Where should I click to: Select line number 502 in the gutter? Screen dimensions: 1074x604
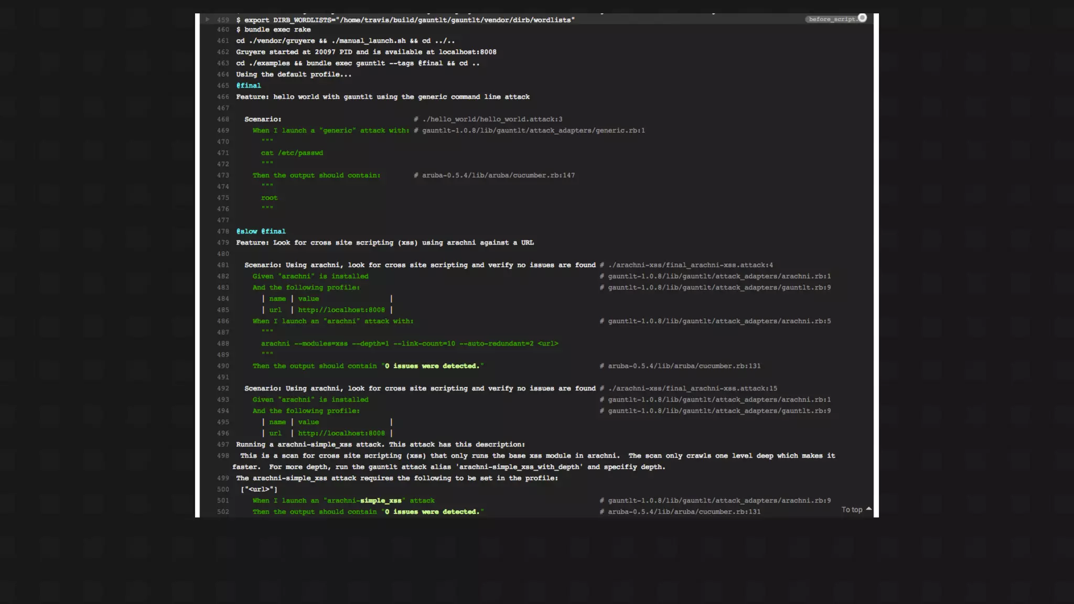click(223, 512)
